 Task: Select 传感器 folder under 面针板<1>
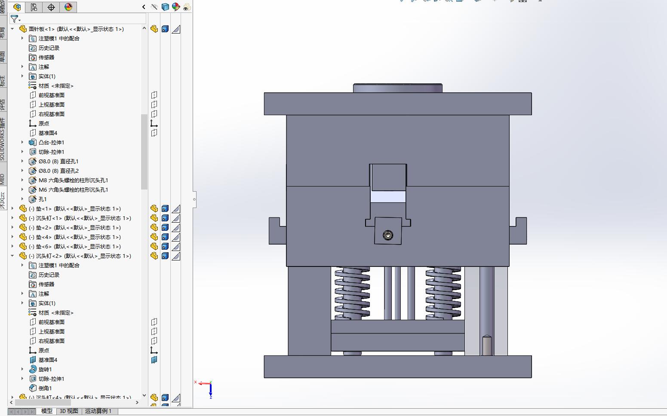click(x=46, y=57)
